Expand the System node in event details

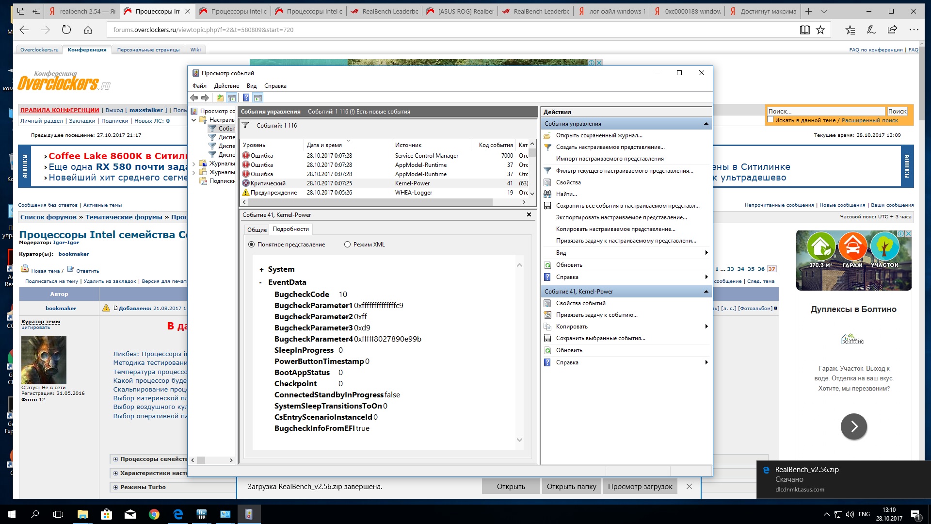pos(261,270)
